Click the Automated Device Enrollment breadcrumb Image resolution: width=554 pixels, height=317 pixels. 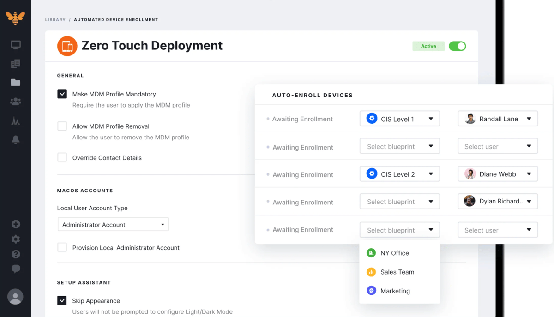point(116,20)
